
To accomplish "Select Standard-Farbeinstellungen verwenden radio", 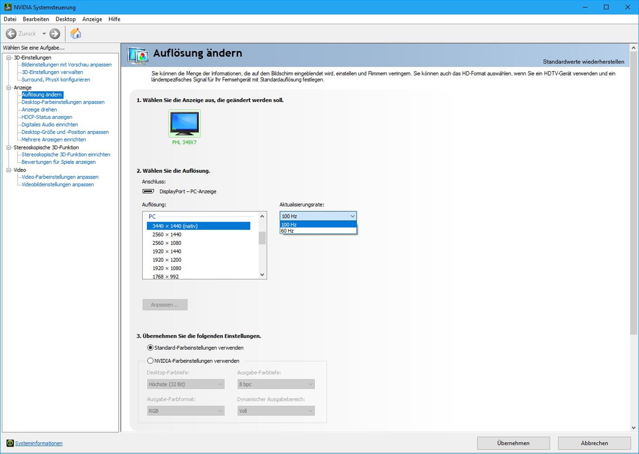I will pos(150,347).
